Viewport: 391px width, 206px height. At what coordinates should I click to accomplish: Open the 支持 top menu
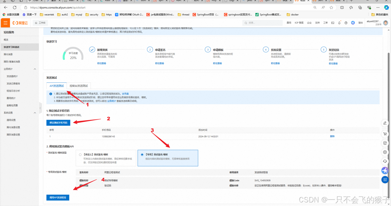coord(317,23)
